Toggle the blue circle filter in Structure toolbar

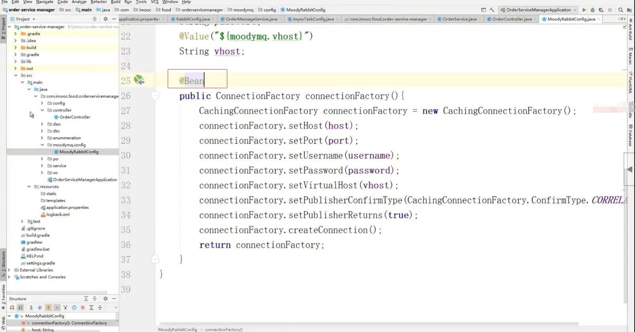[x=74, y=307]
